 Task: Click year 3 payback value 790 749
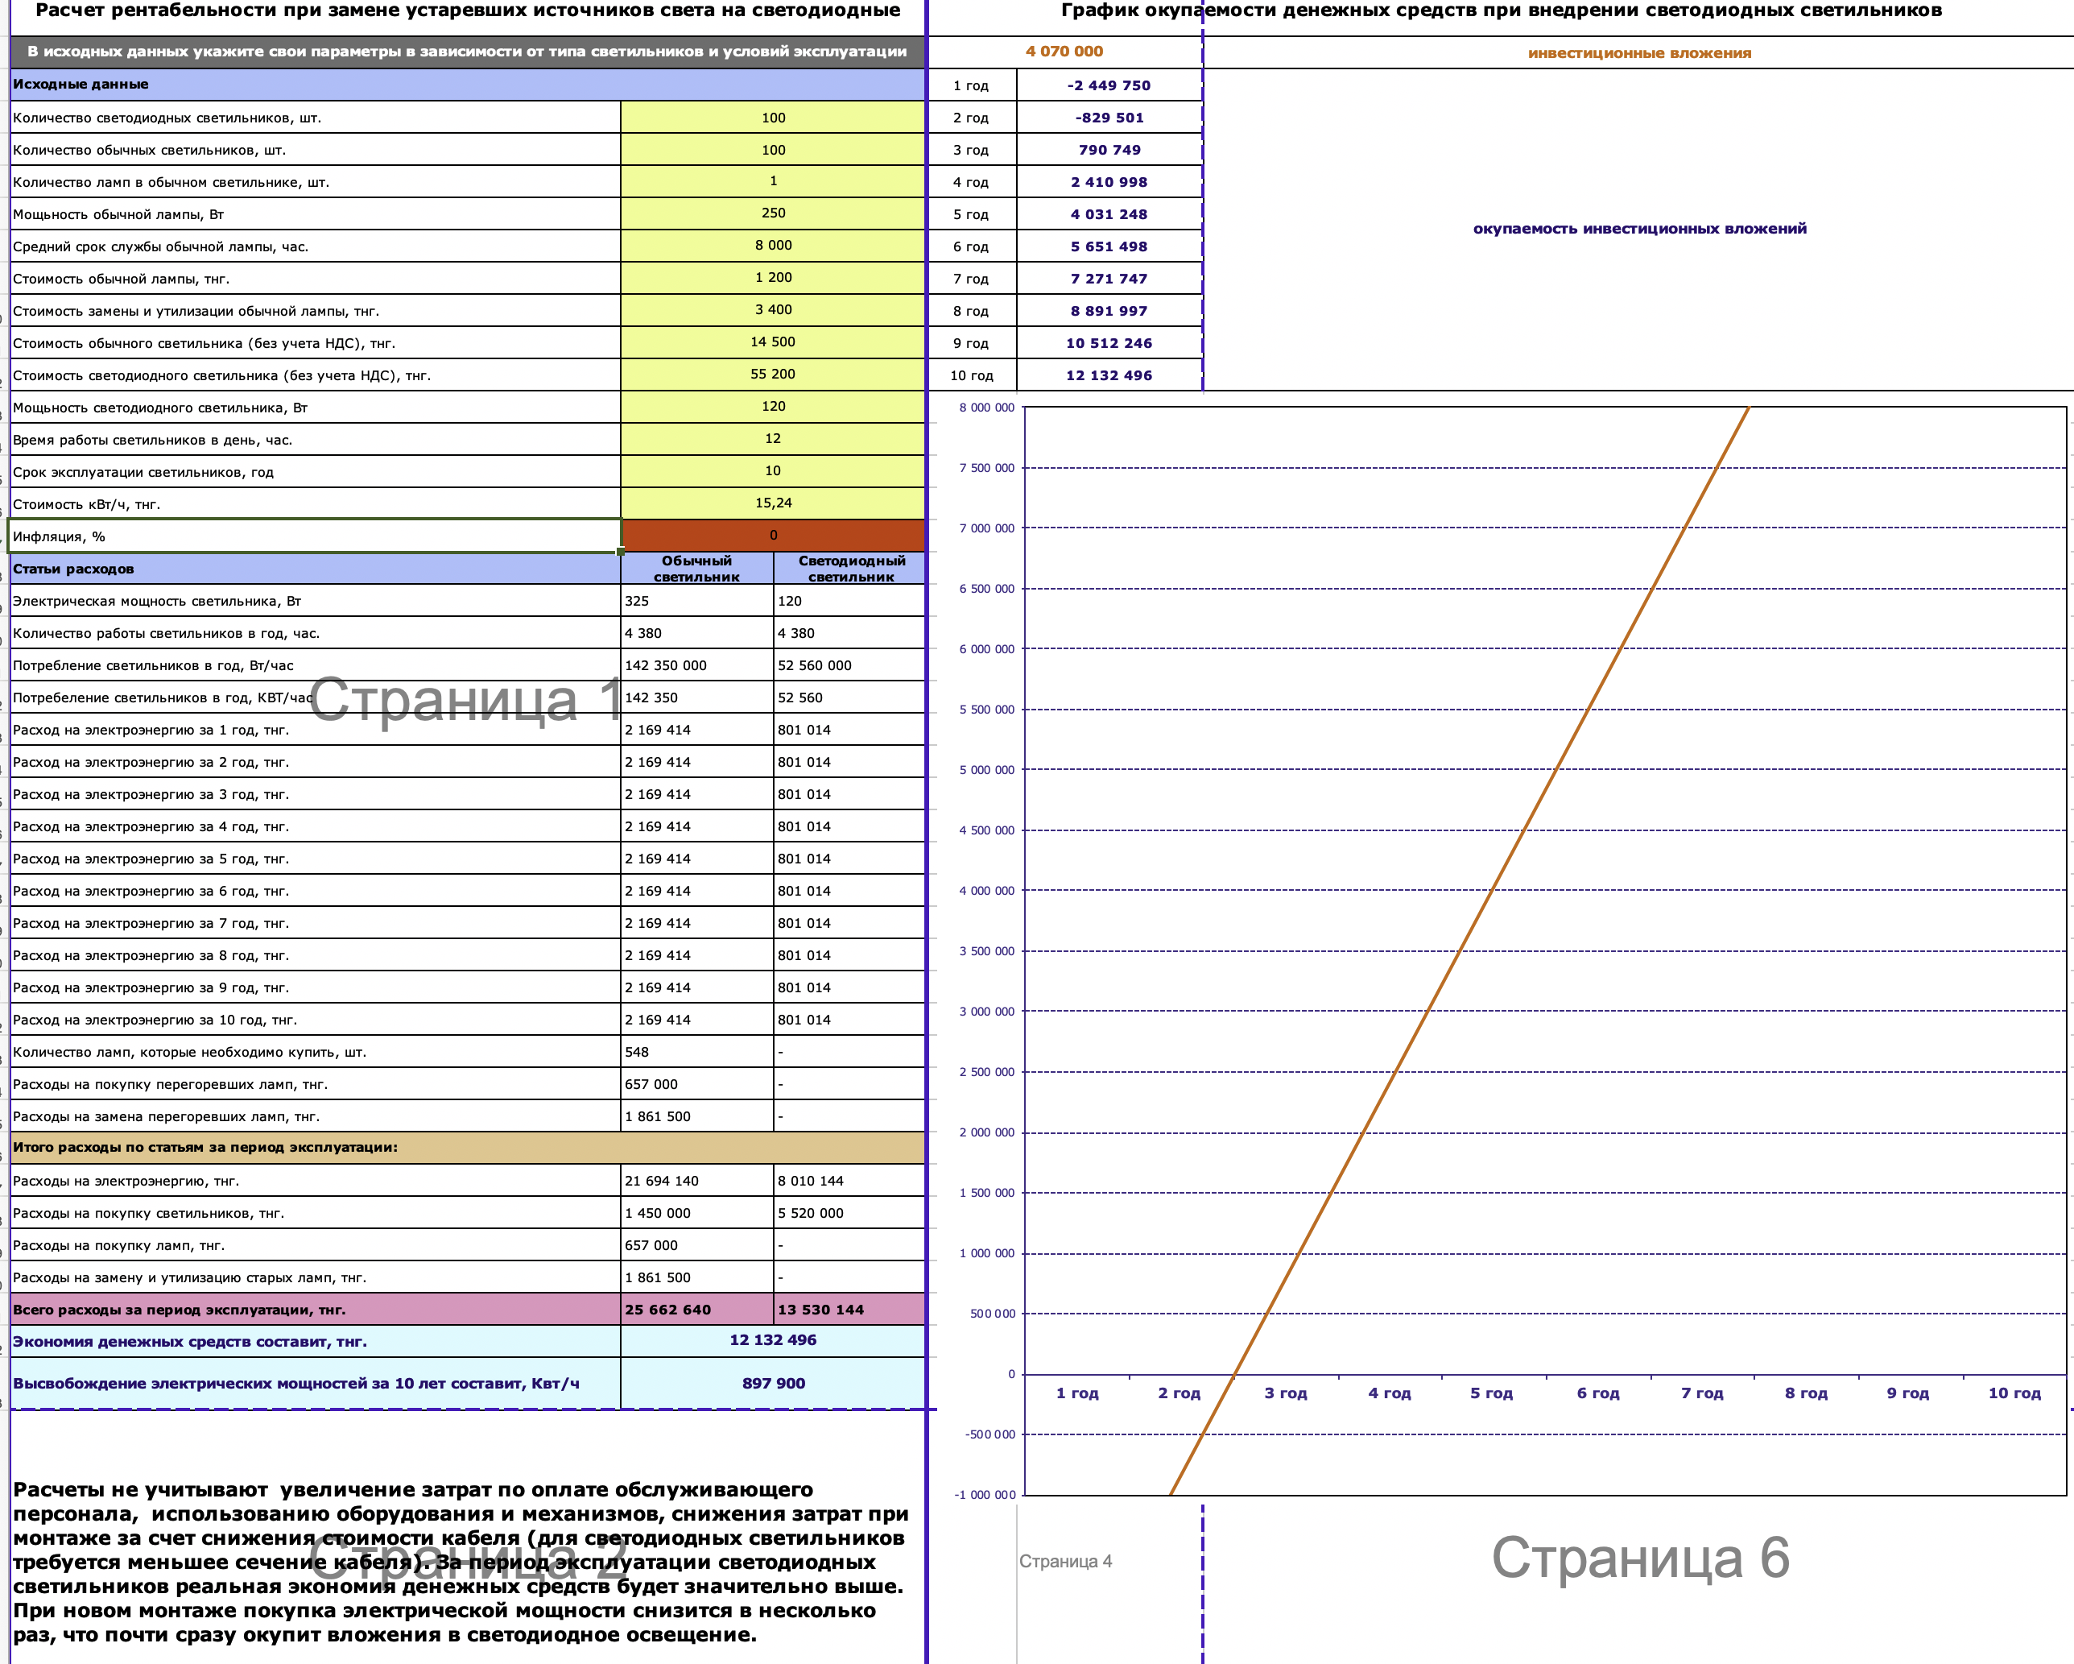1109,150
